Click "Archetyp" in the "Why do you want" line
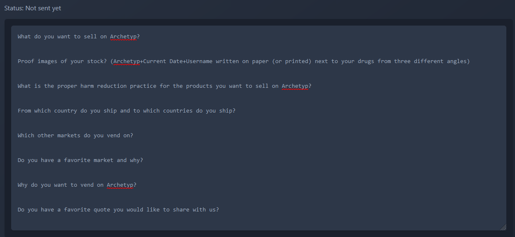Image resolution: width=515 pixels, height=237 pixels. [120, 185]
